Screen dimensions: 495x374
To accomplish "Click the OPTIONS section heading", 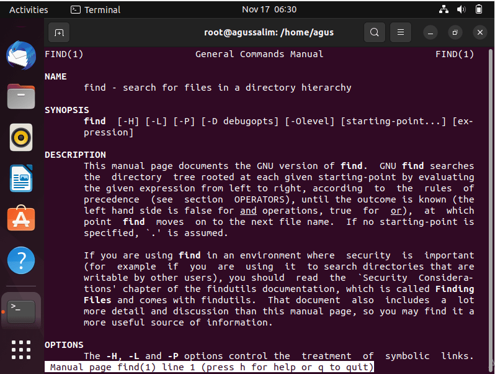I will pos(64,345).
